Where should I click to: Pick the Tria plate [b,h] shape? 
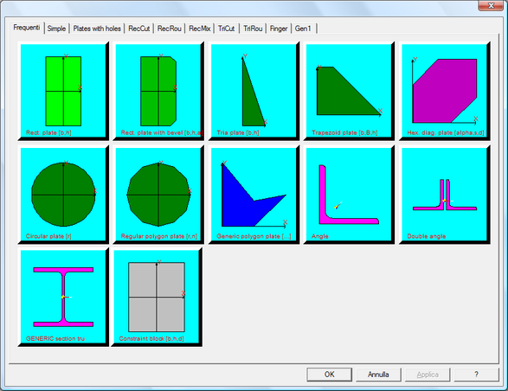click(254, 91)
